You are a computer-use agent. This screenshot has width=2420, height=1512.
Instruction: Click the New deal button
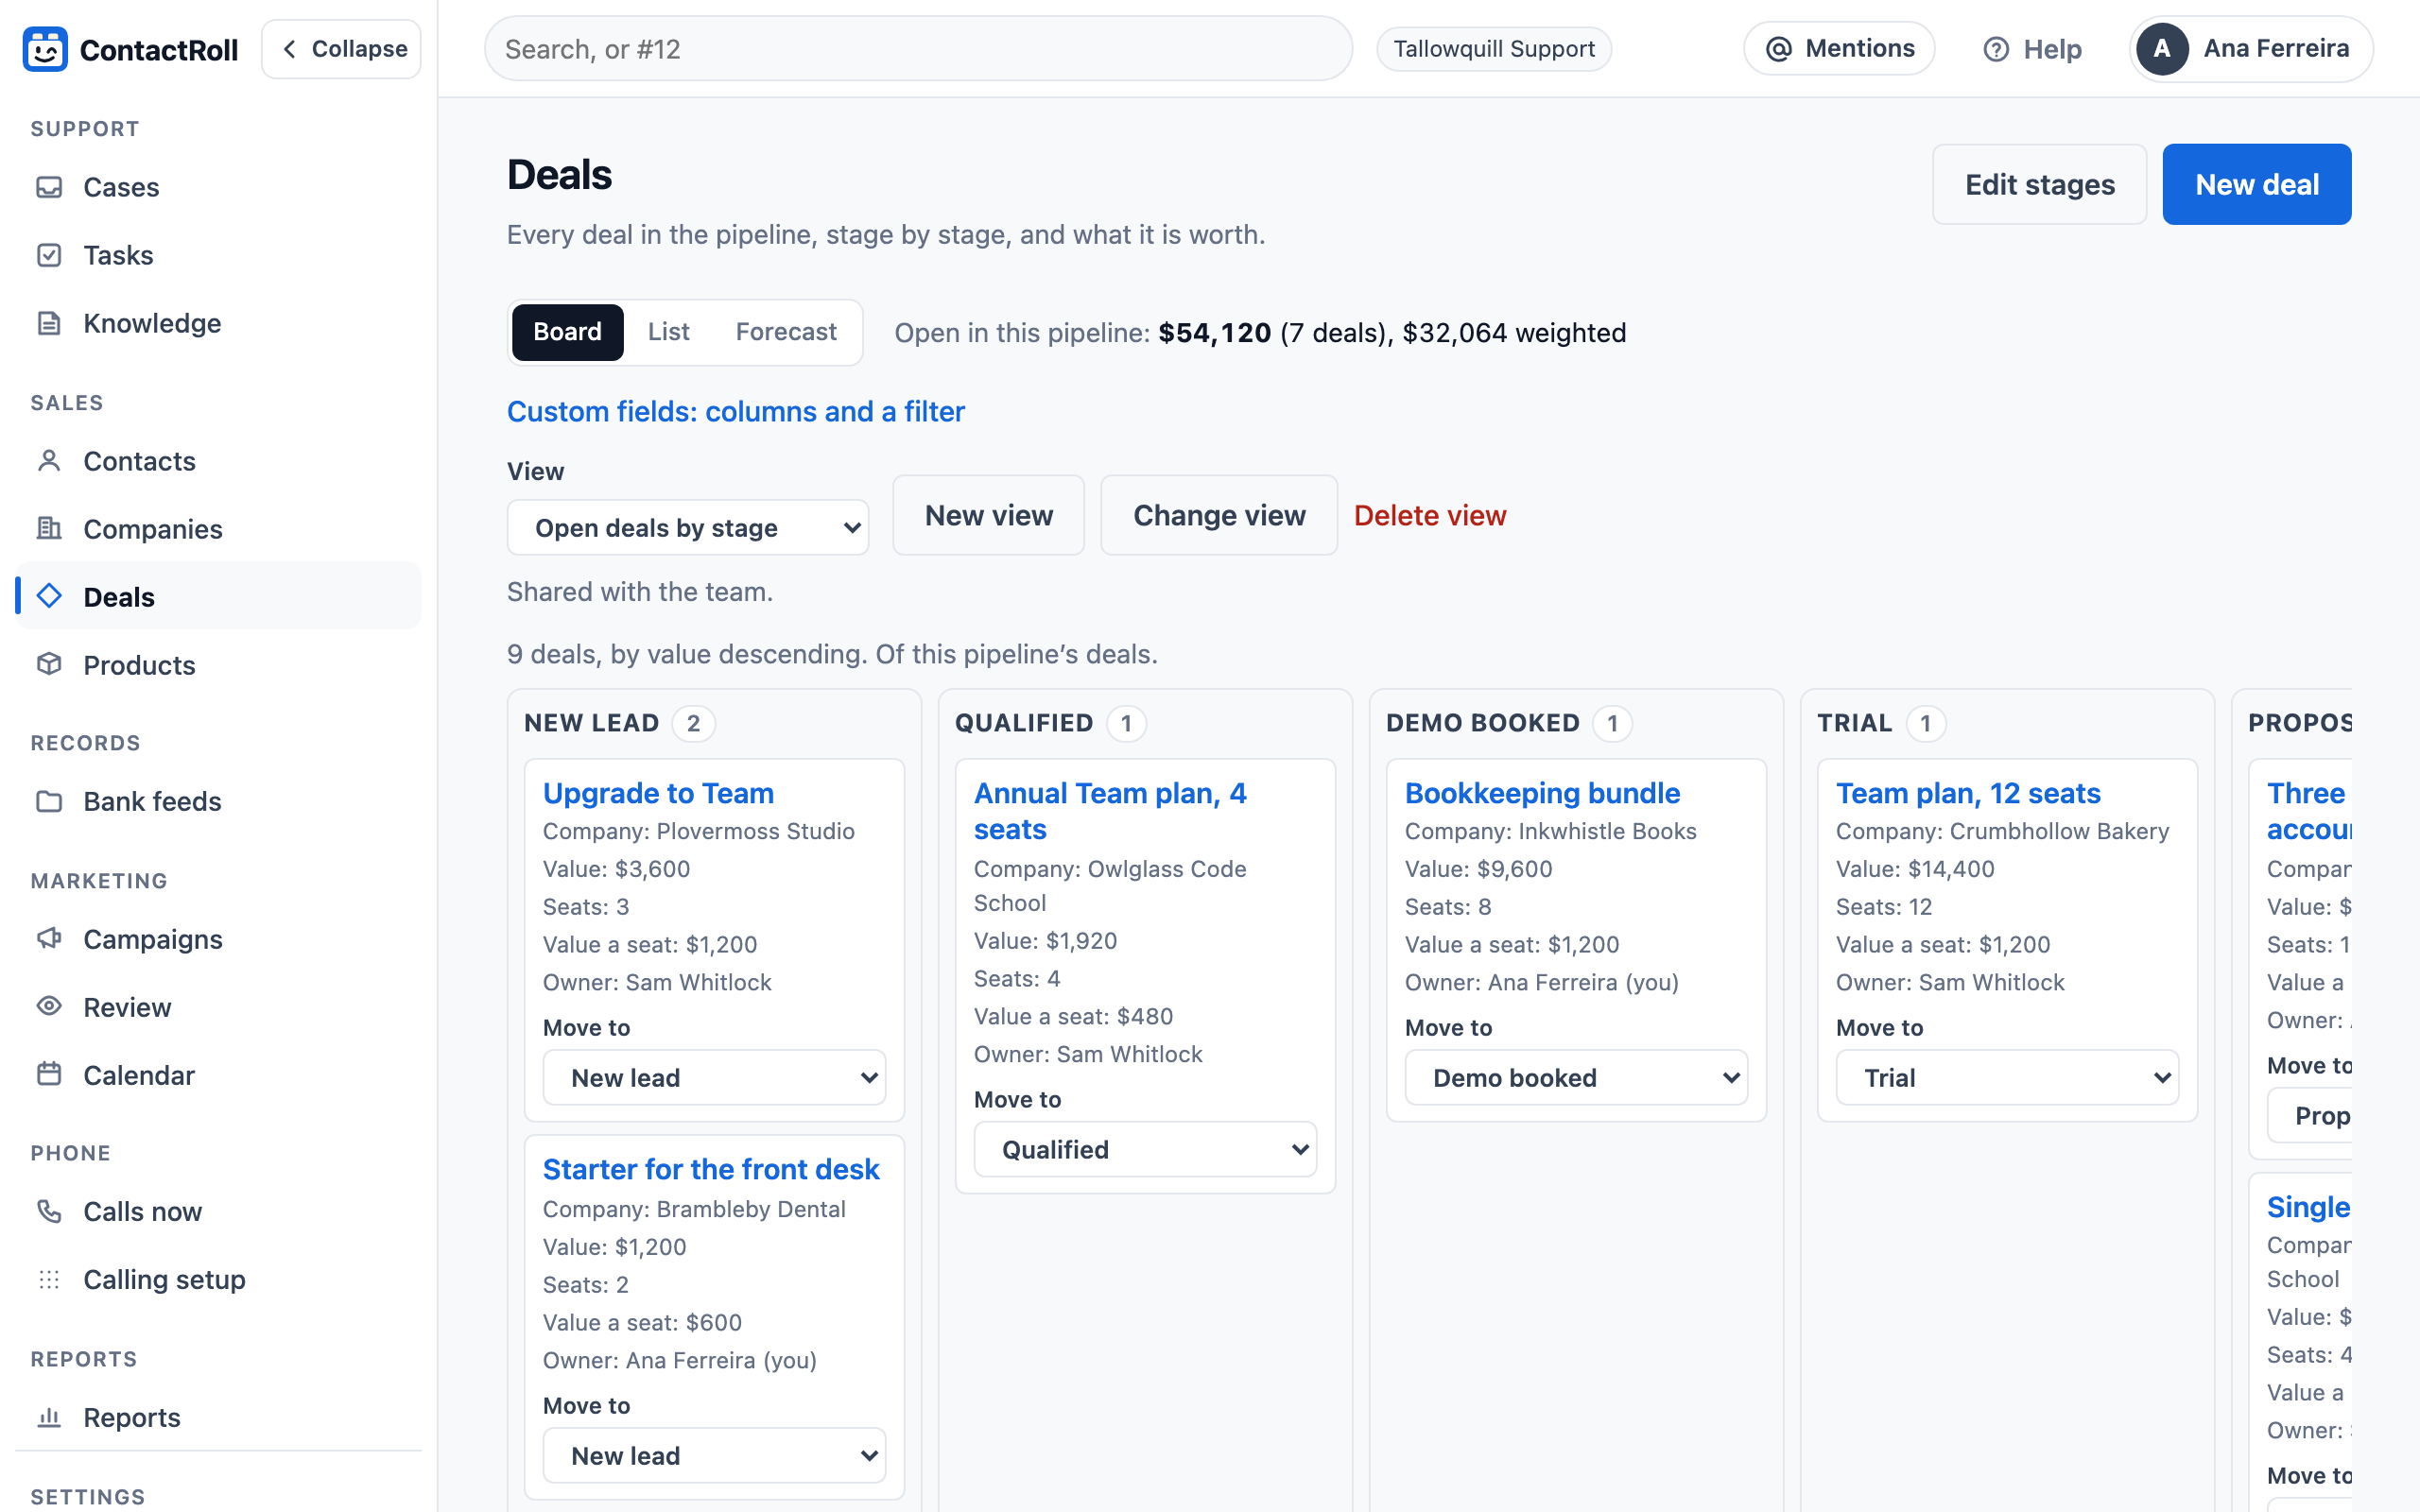tap(2256, 184)
